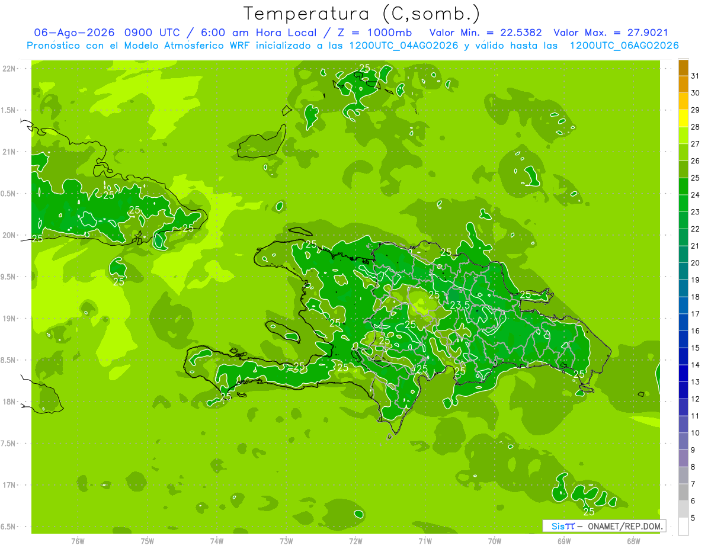Click the '68W' longitude axis label
Viewport: 711px width, 549px height.
pos(633,541)
